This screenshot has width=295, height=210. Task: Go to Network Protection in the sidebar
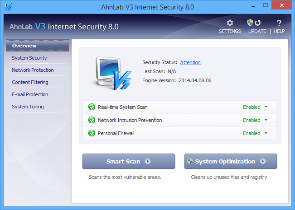pos(33,70)
